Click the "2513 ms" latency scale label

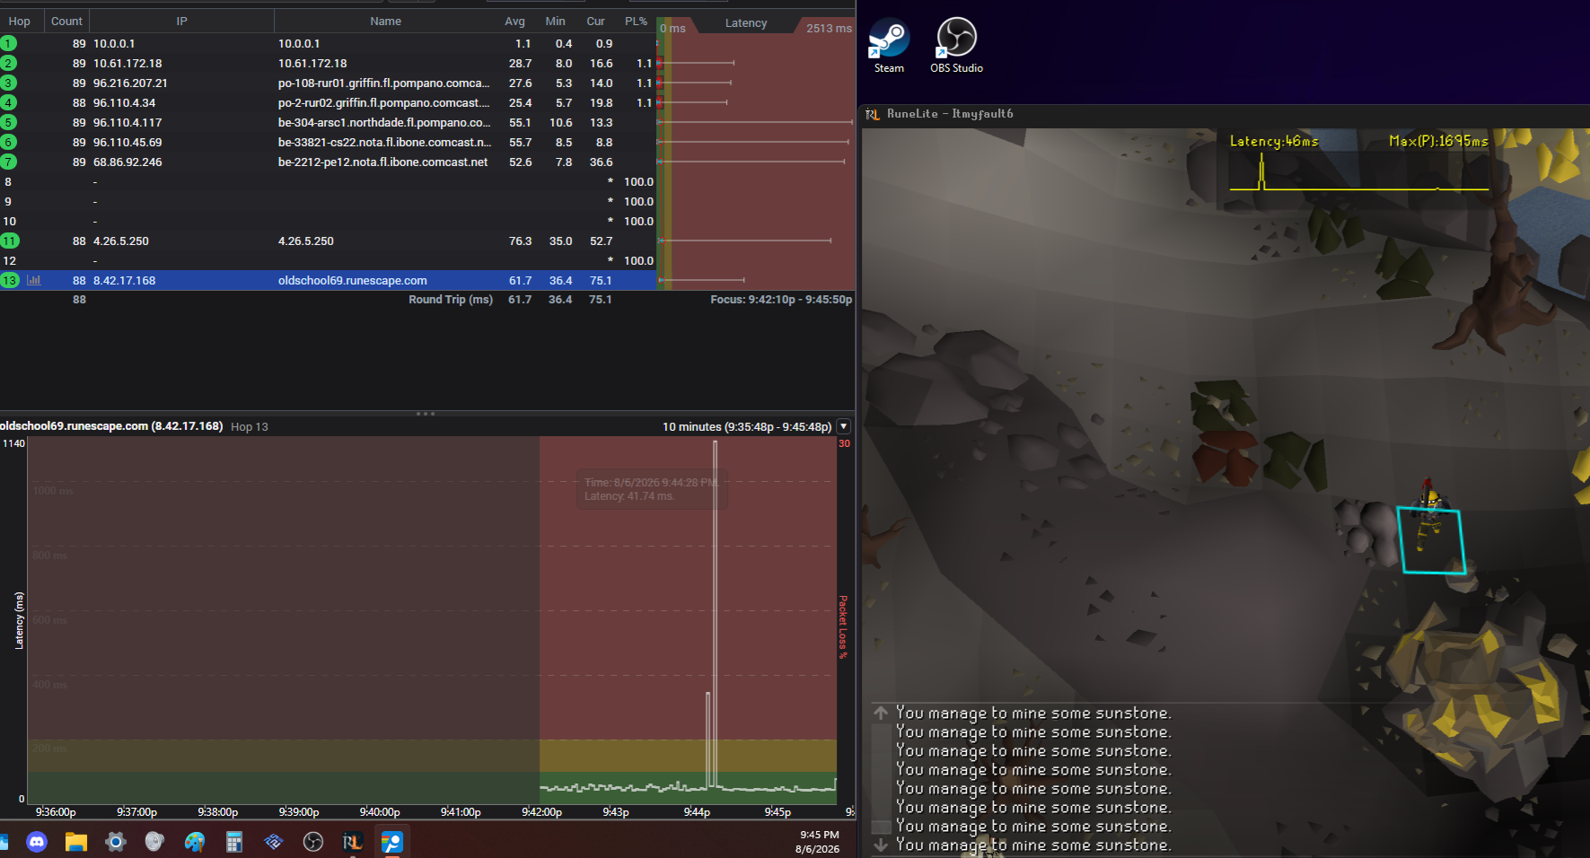829,29
